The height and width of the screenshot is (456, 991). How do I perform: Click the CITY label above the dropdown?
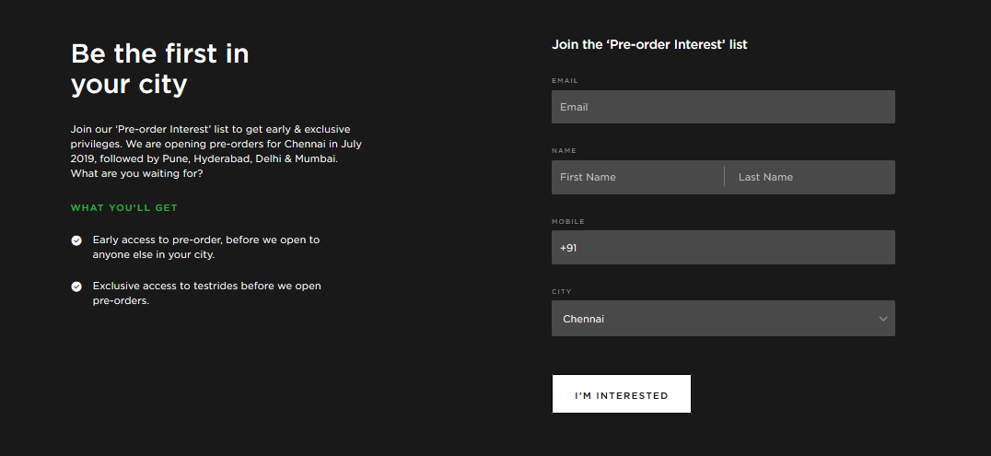pyautogui.click(x=562, y=292)
